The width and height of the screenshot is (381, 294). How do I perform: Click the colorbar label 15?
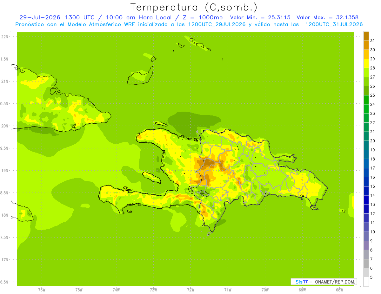[372, 186]
